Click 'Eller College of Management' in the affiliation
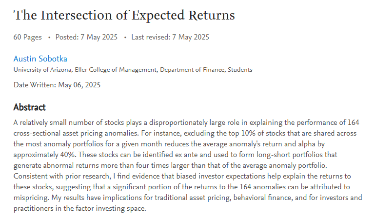This screenshot has height=220, width=375. [x=107, y=70]
